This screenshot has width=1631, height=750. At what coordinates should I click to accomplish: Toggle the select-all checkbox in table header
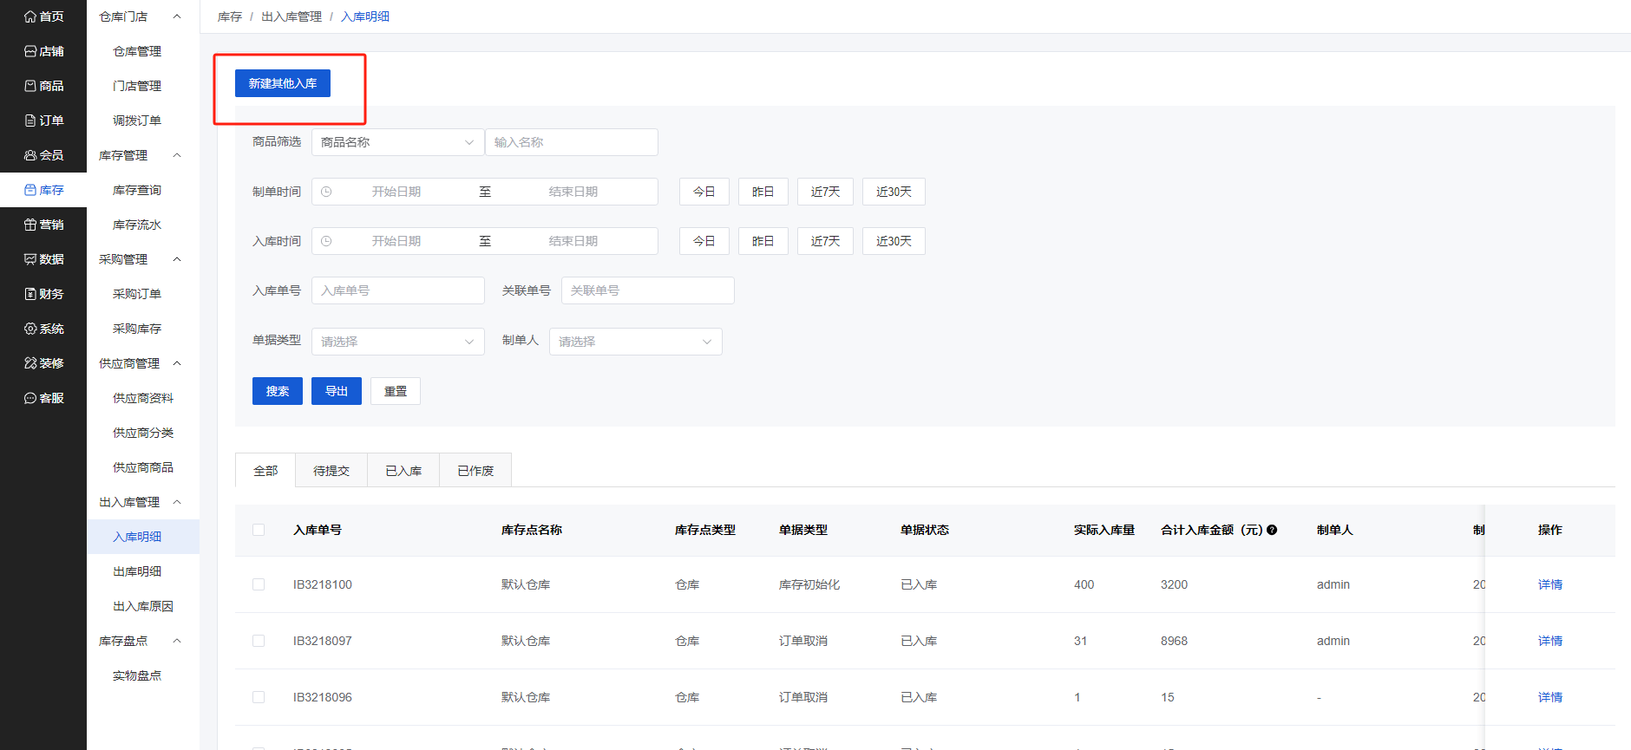tap(259, 530)
